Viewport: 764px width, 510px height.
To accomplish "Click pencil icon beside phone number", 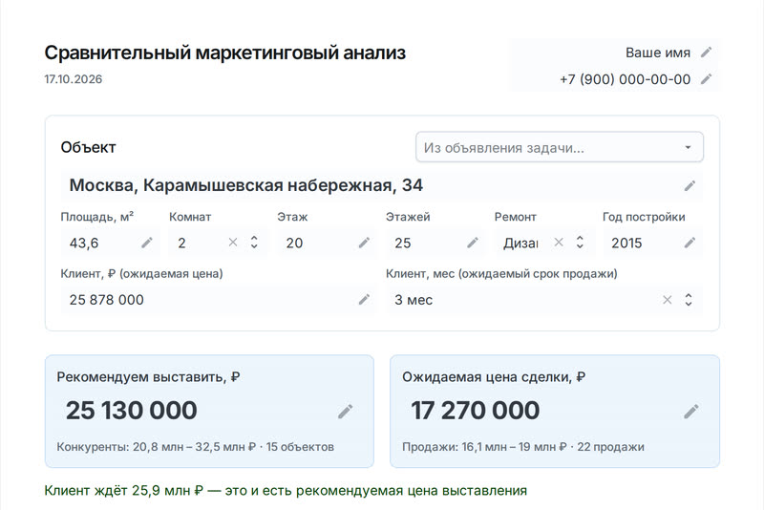I will (706, 79).
